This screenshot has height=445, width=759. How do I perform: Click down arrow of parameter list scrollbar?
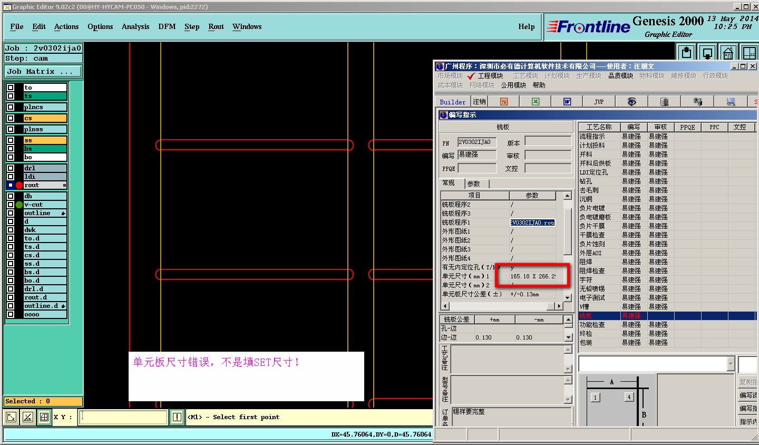point(568,298)
